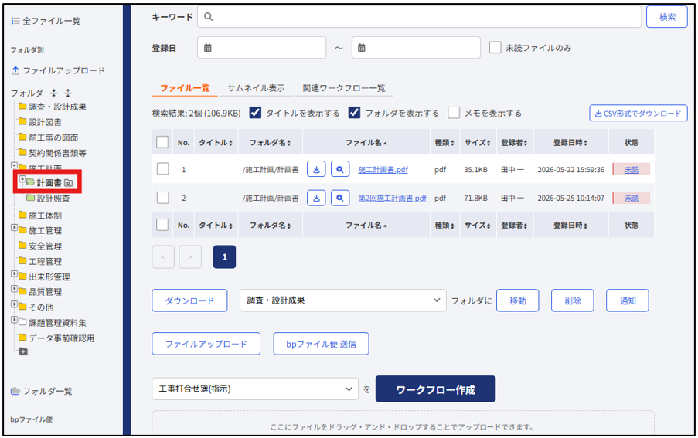Viewport: 698px width, 438px height.
Task: Click the 通知 button
Action: 627,300
